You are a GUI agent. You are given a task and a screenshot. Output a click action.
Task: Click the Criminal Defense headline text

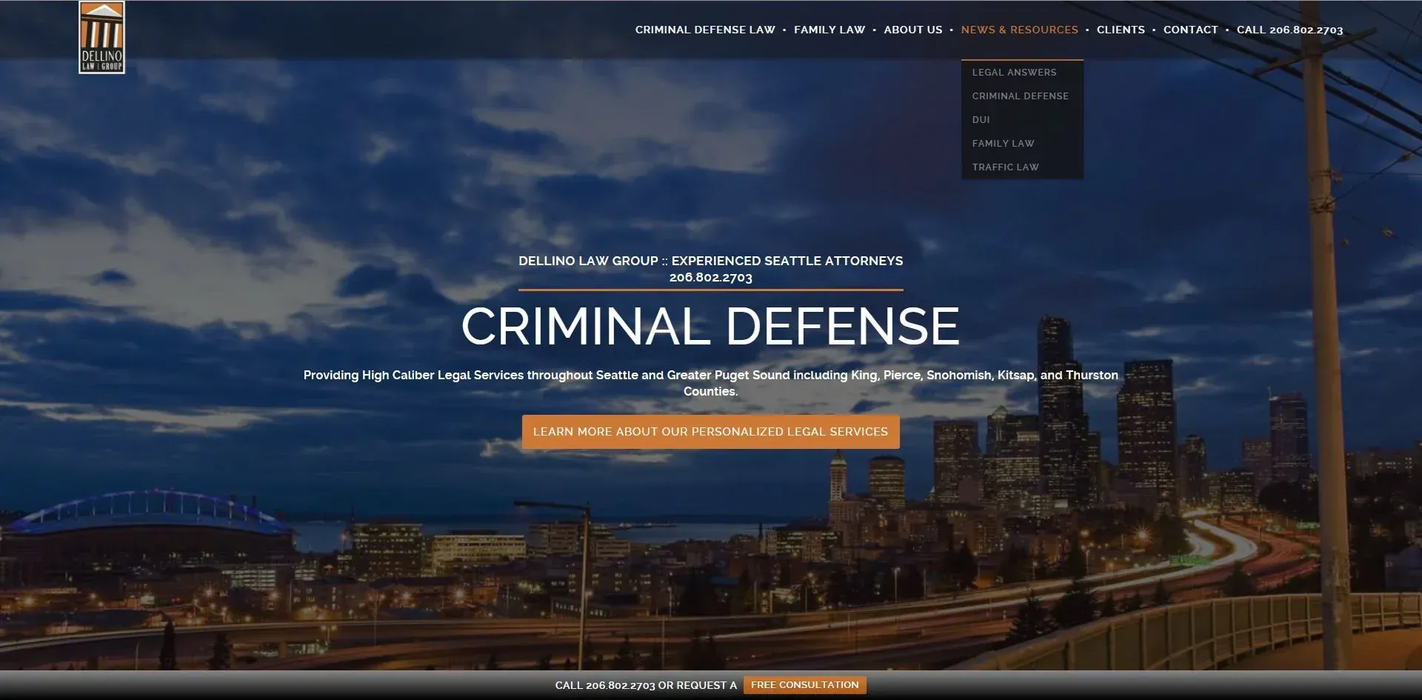(711, 324)
